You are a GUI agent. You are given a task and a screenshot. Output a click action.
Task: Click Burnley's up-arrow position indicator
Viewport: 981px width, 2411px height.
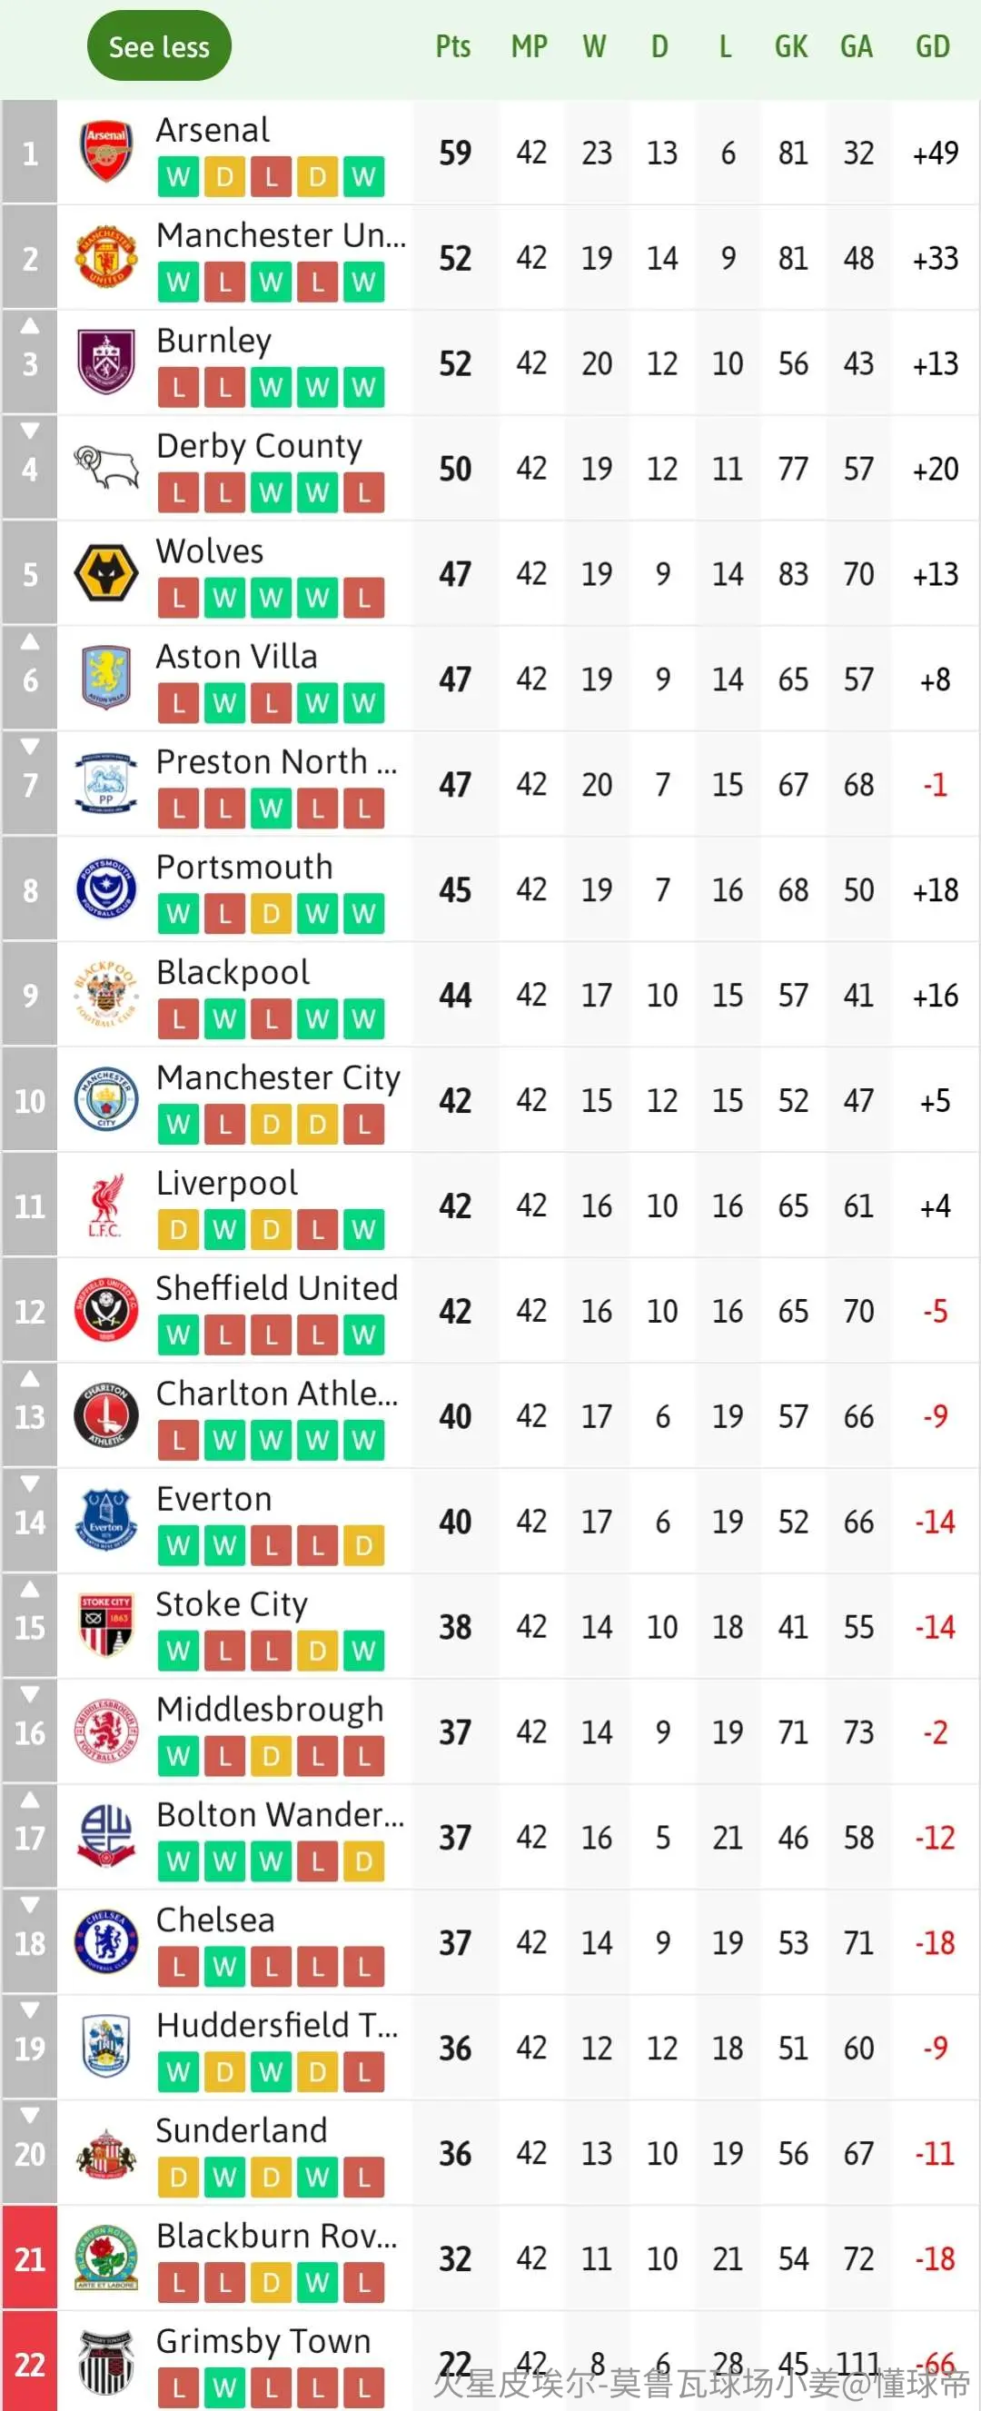click(x=30, y=326)
